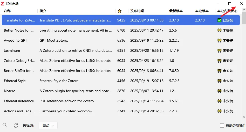246x132 pixels.
Task: Select the Notero plugin name
Action: [x=9, y=91]
